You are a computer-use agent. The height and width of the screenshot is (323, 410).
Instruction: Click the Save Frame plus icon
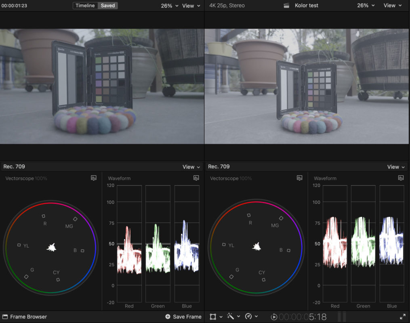click(x=168, y=317)
